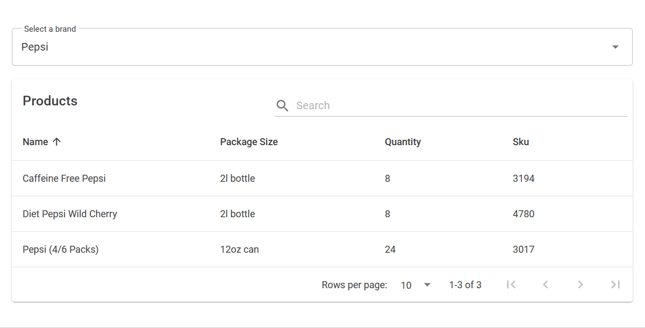Click the 12oz can package size cell

pos(239,249)
